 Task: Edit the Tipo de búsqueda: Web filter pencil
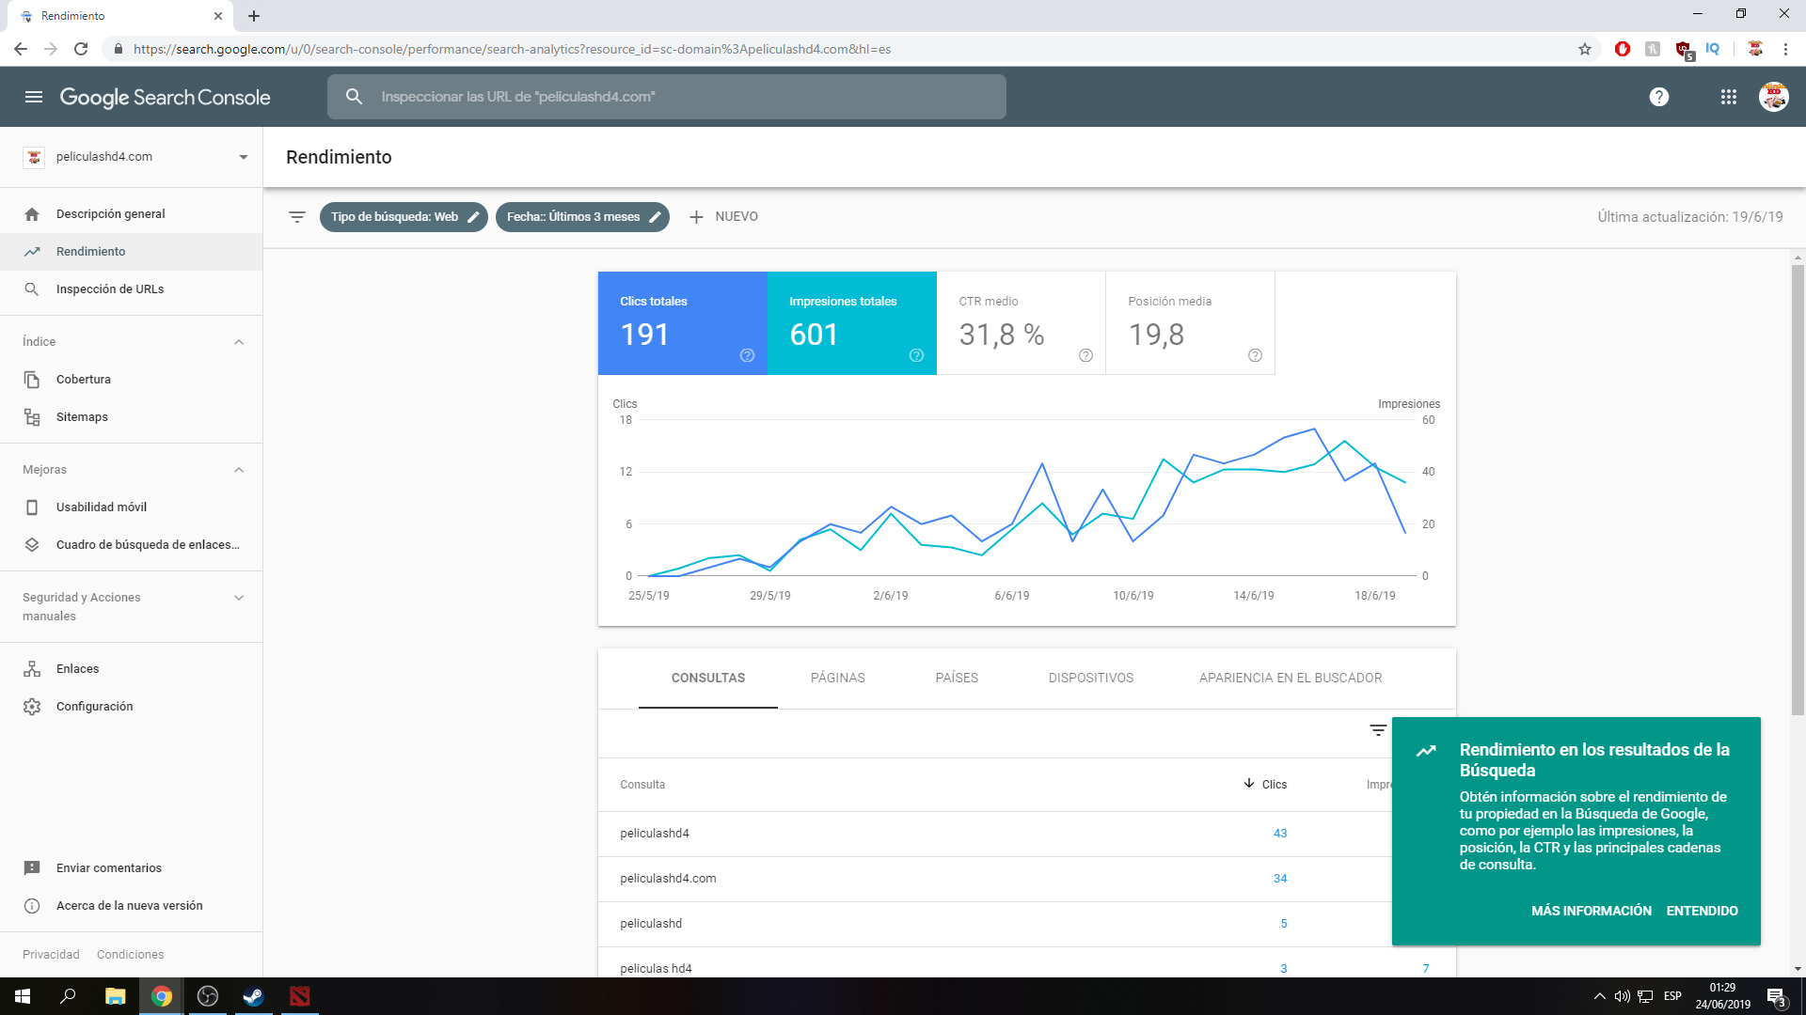474,217
